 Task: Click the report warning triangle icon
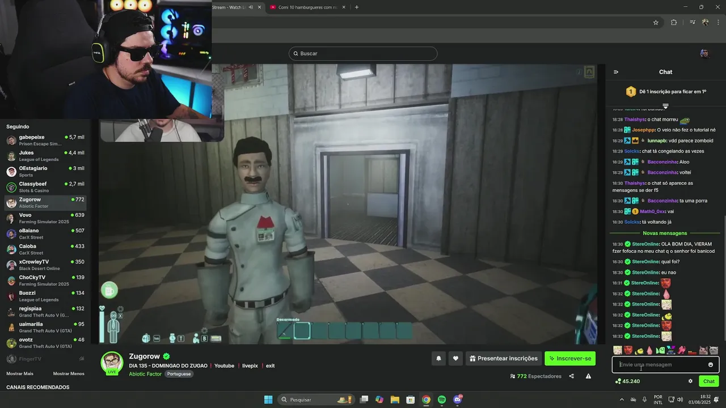coord(588,376)
